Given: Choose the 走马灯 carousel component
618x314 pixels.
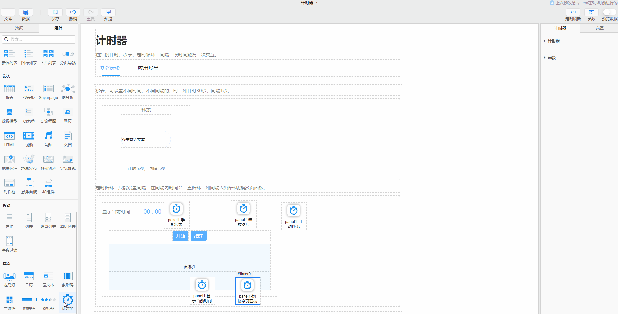Looking at the screenshot, I should click(9, 276).
